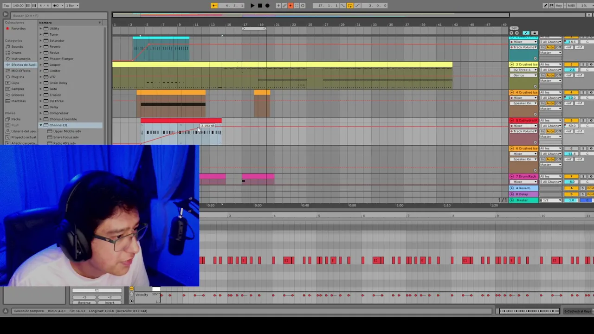Deactivate track 3 with its yellow activator

(571, 64)
